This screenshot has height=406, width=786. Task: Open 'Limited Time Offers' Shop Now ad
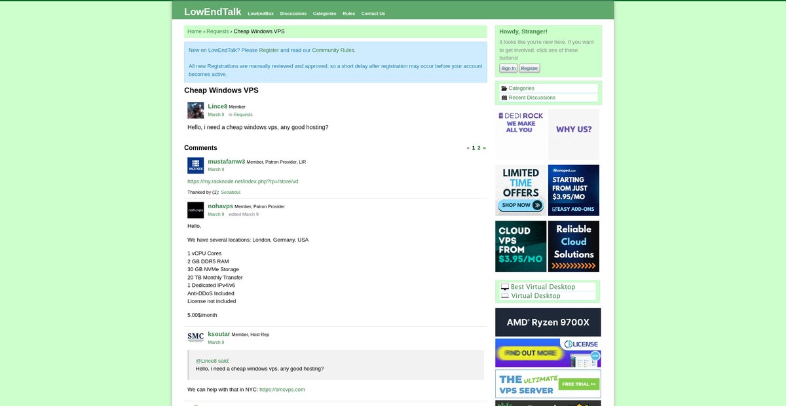(521, 191)
